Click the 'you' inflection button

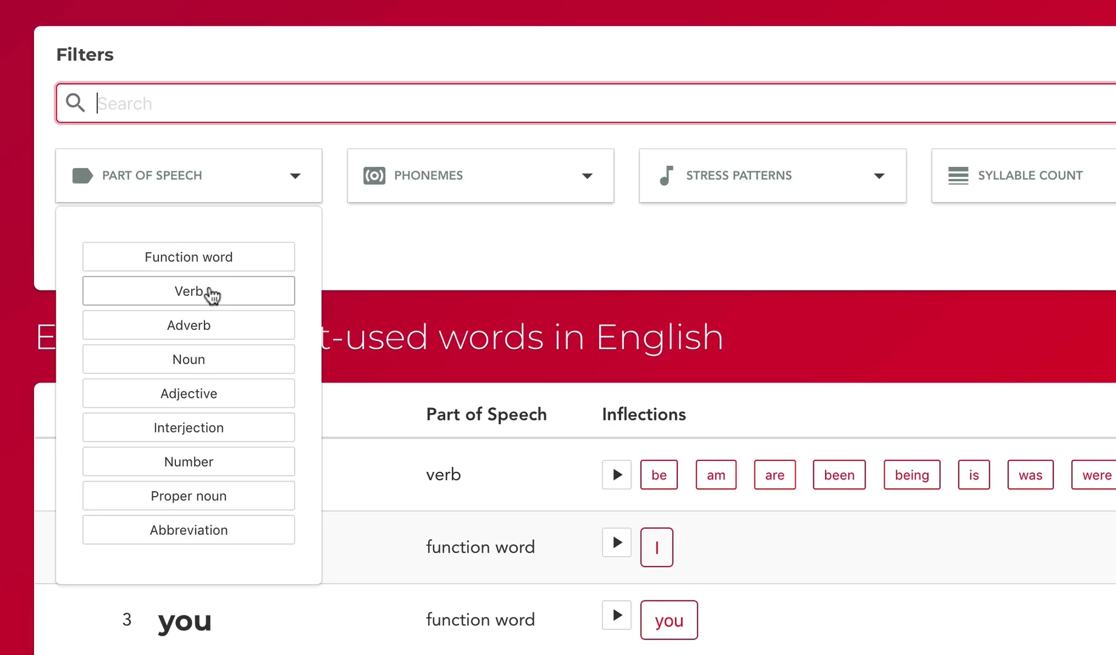point(669,620)
